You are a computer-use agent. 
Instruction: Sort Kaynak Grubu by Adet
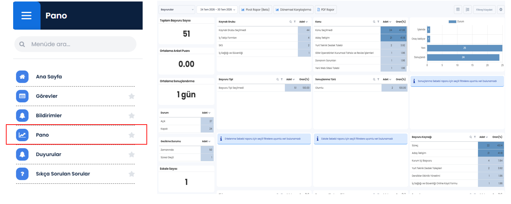coord(304,22)
